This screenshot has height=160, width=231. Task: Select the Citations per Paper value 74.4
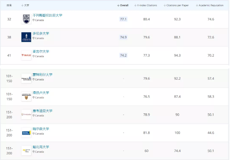(177, 151)
